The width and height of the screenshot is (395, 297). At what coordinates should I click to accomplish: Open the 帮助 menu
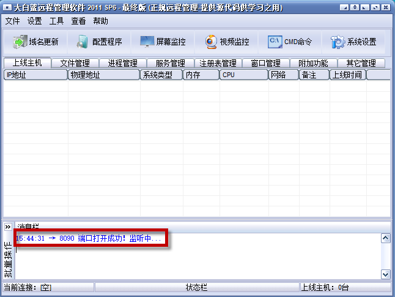[x=101, y=21]
